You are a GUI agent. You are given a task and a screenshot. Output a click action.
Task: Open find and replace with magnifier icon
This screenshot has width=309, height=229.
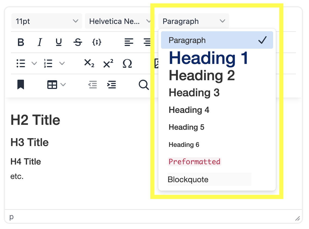click(144, 85)
